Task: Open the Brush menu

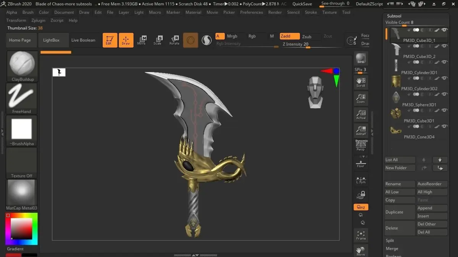Action: (28, 12)
